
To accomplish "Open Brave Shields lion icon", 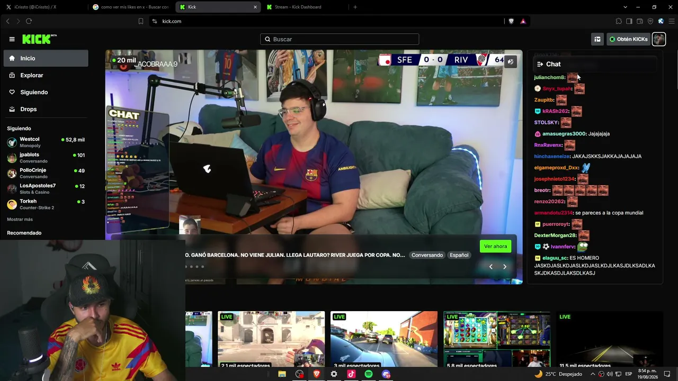I will pyautogui.click(x=511, y=21).
